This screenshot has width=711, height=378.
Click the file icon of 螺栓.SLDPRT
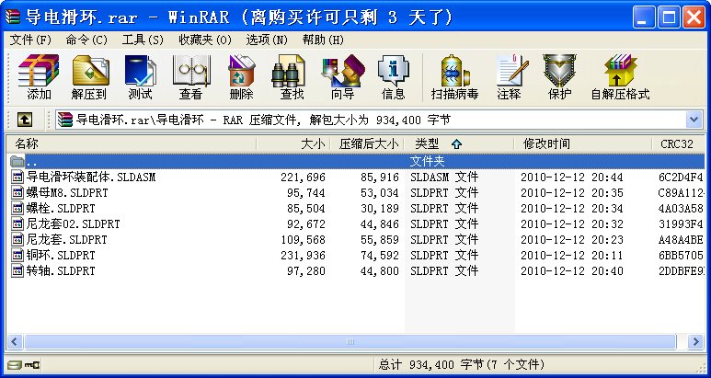[17, 208]
